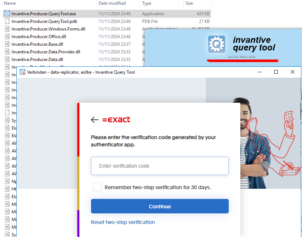
Task: Sort files by Size column header
Action: [x=189, y=3]
